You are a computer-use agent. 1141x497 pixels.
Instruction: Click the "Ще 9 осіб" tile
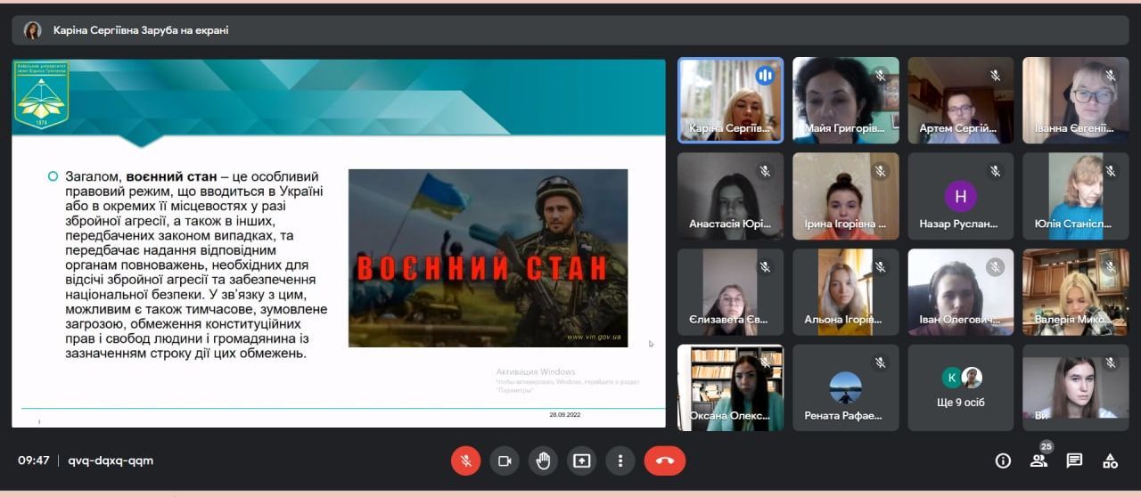pyautogui.click(x=960, y=387)
